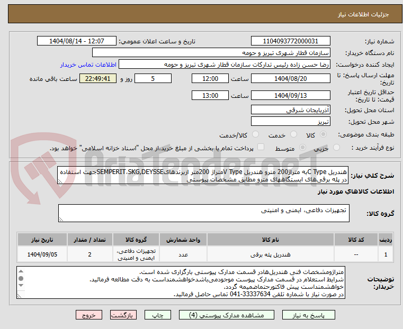Click the buyer organization name field
The height and width of the screenshot is (329, 403).
211,52
